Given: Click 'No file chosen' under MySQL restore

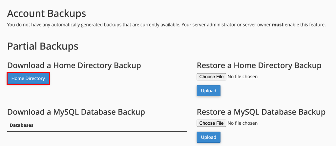Looking at the screenshot, I should pos(242,123).
